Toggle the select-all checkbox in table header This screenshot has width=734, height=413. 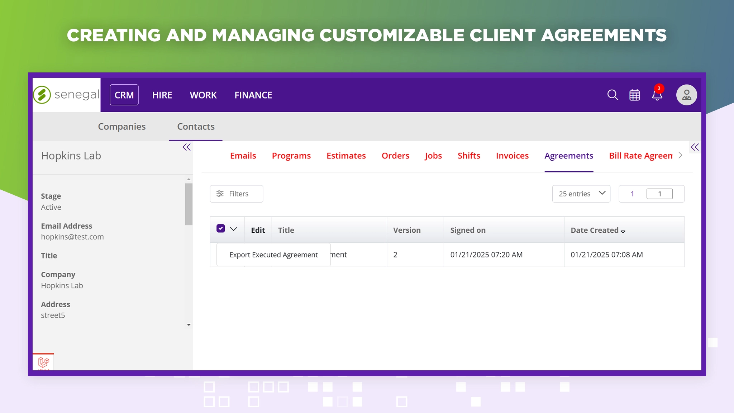coord(221,229)
